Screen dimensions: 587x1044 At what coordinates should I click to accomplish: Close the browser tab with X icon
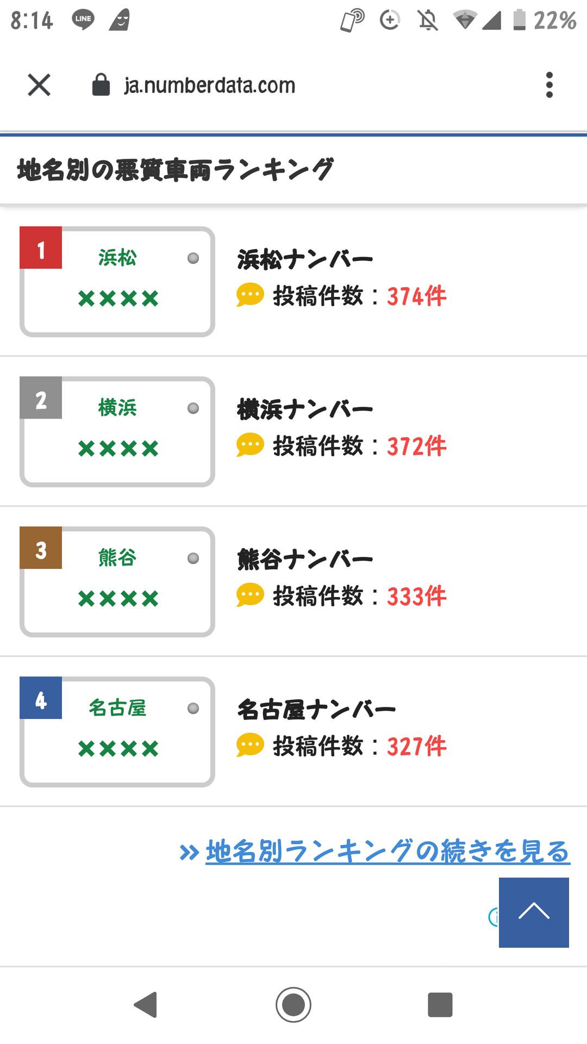[x=39, y=85]
